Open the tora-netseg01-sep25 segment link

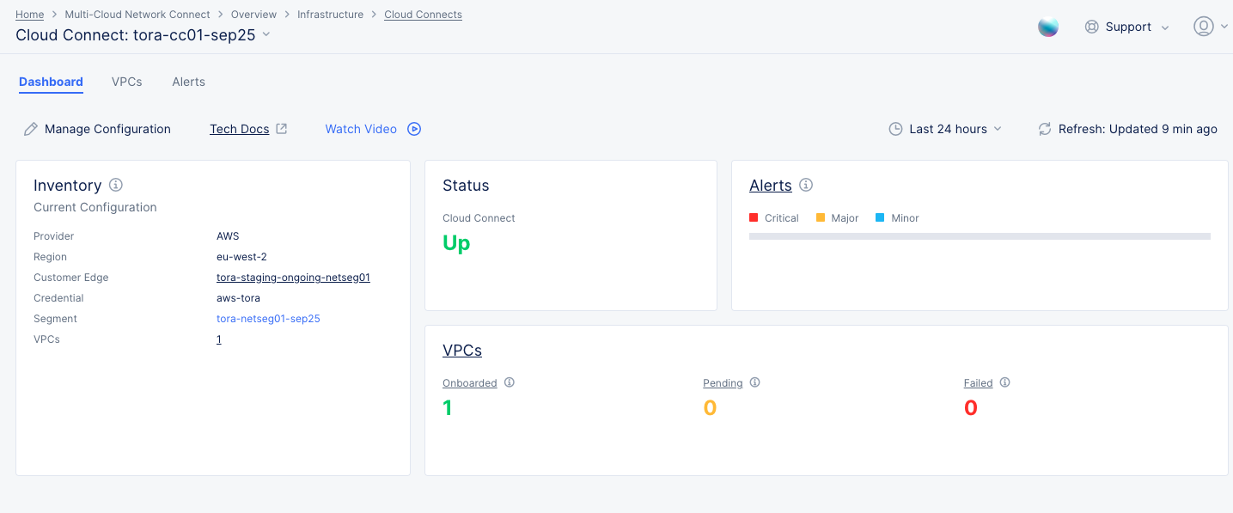coord(268,319)
